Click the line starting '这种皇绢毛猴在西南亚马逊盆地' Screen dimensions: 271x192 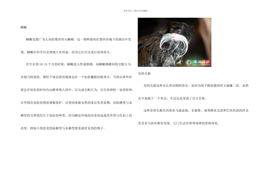point(196,111)
